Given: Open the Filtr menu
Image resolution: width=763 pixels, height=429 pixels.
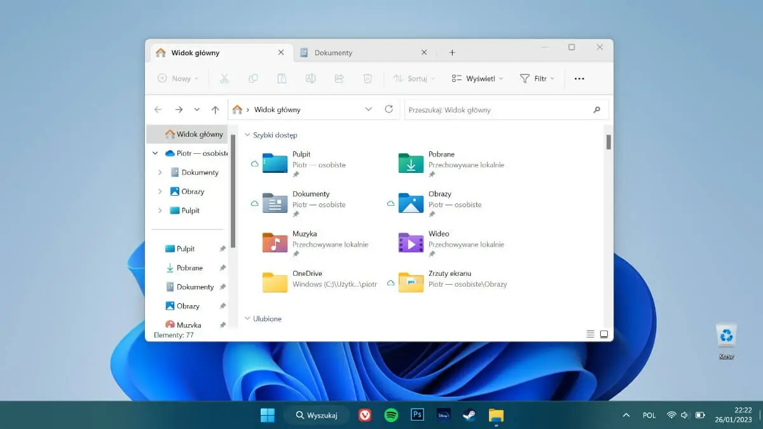Looking at the screenshot, I should 538,78.
